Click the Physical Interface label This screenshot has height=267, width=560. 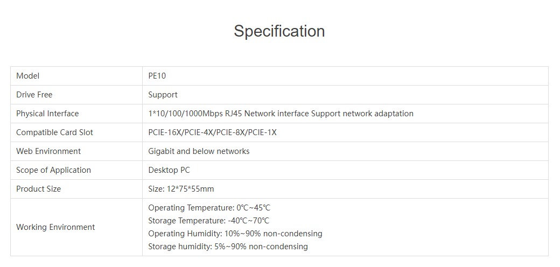47,114
